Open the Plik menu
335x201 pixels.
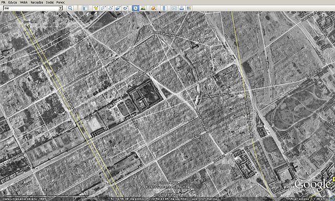click(3, 2)
